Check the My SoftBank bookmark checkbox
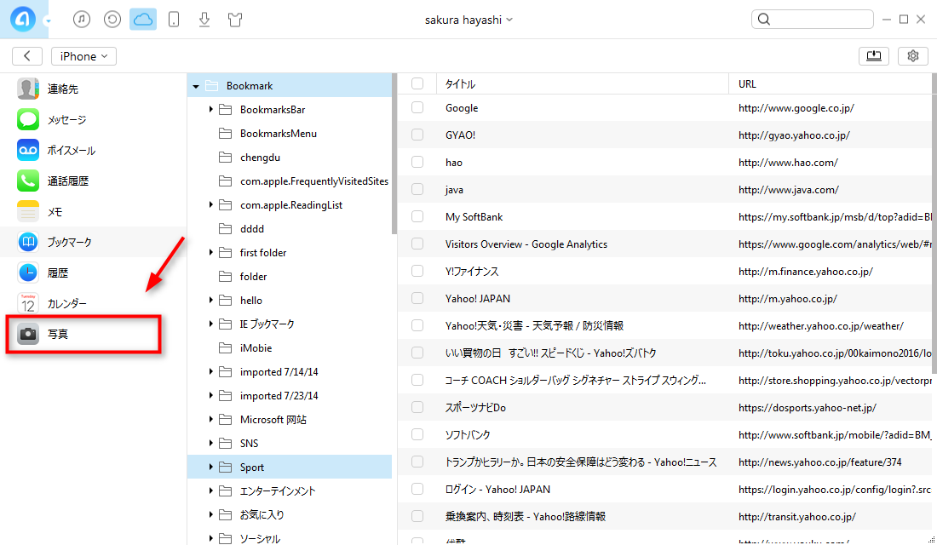The height and width of the screenshot is (545, 937). [x=417, y=216]
